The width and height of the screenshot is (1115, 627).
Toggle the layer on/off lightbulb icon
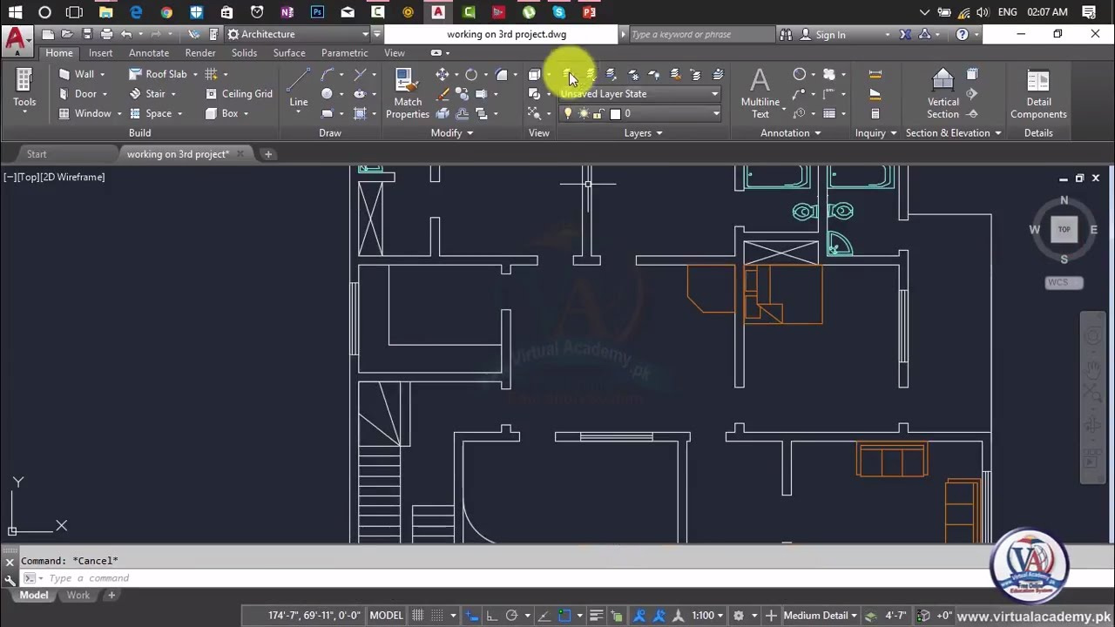[568, 114]
